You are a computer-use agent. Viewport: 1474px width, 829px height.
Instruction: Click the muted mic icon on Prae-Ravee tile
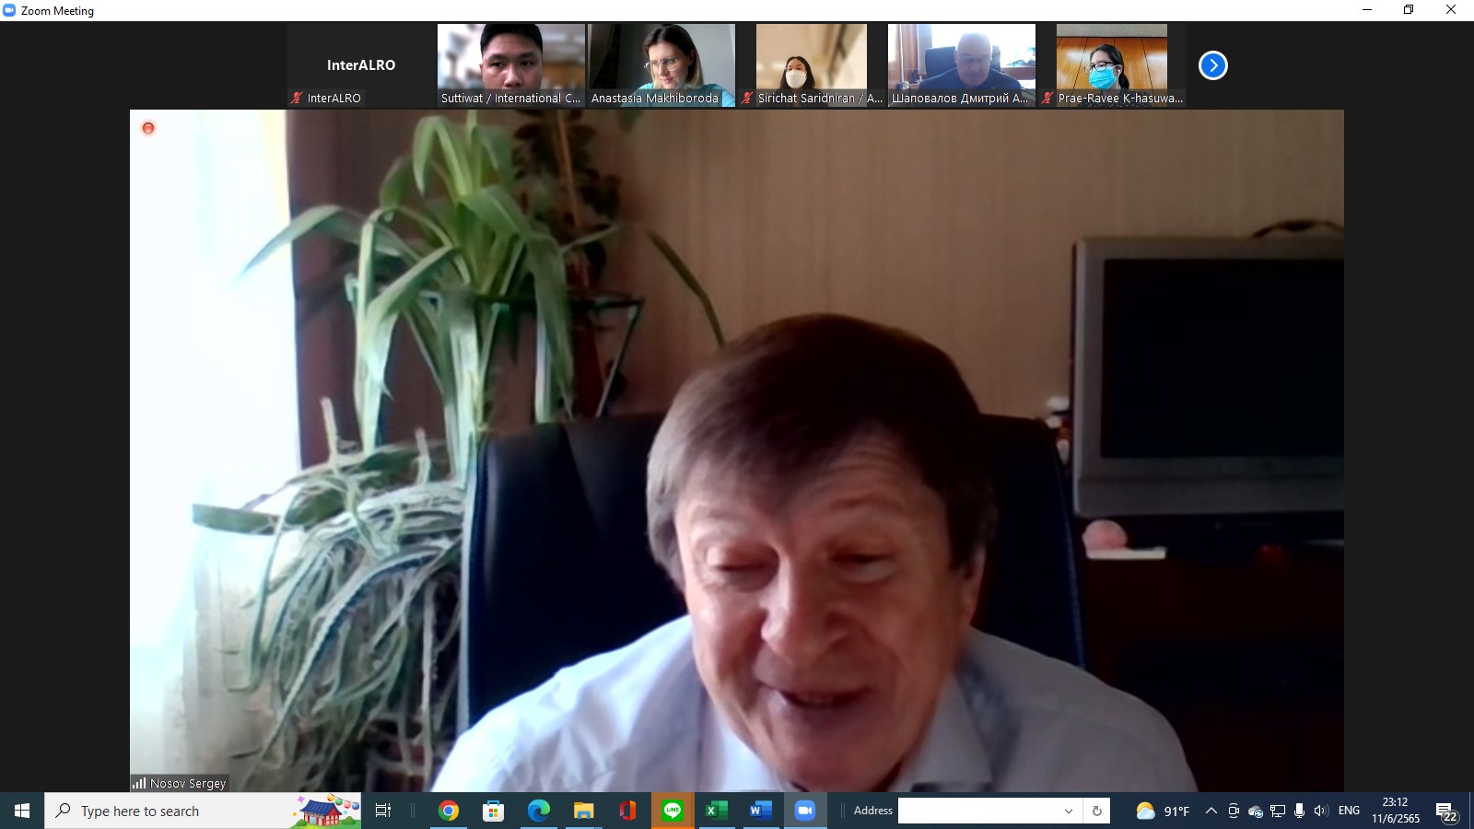pyautogui.click(x=1047, y=98)
